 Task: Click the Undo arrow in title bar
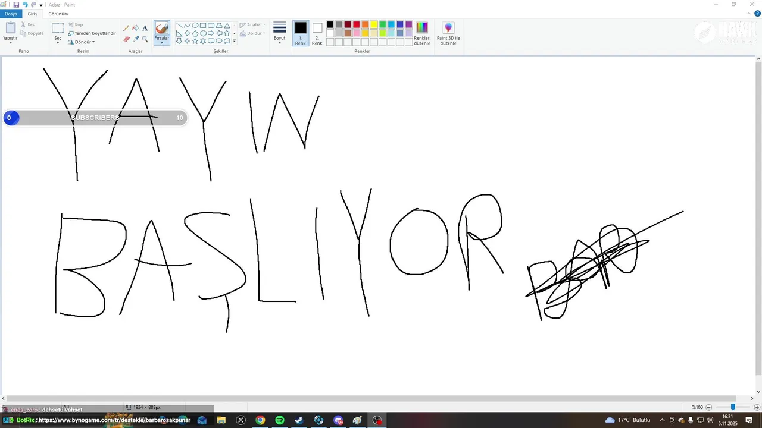pos(25,4)
